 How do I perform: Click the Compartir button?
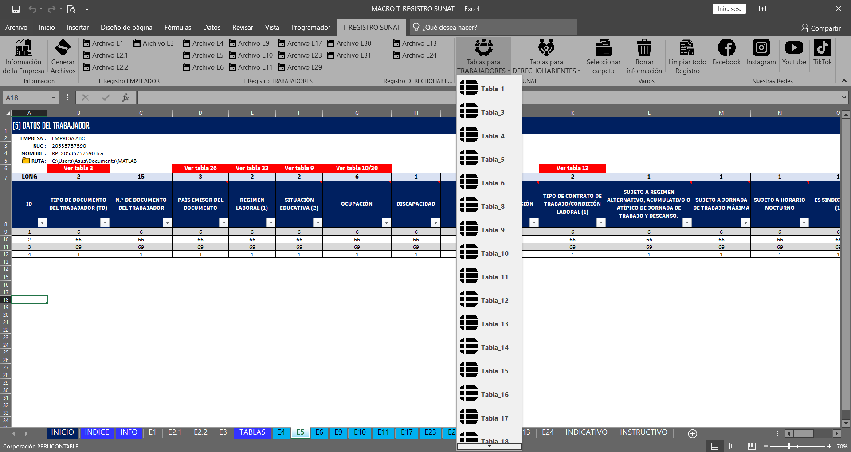(821, 28)
